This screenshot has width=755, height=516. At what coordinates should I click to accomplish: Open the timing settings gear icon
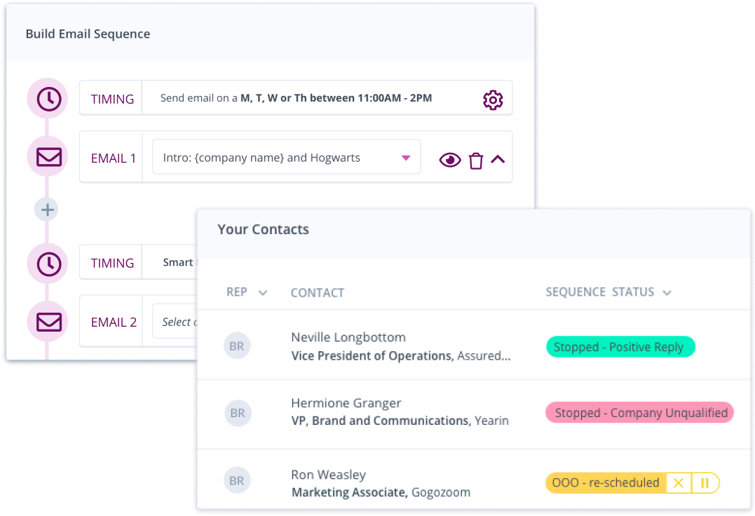[493, 100]
